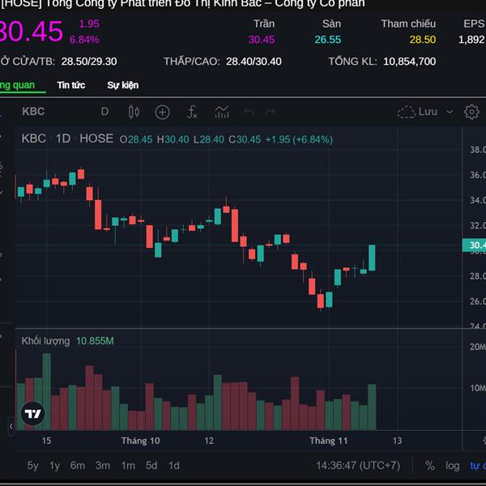This screenshot has width=486, height=486.
Task: Set chart range to 5d
Action: [151, 465]
